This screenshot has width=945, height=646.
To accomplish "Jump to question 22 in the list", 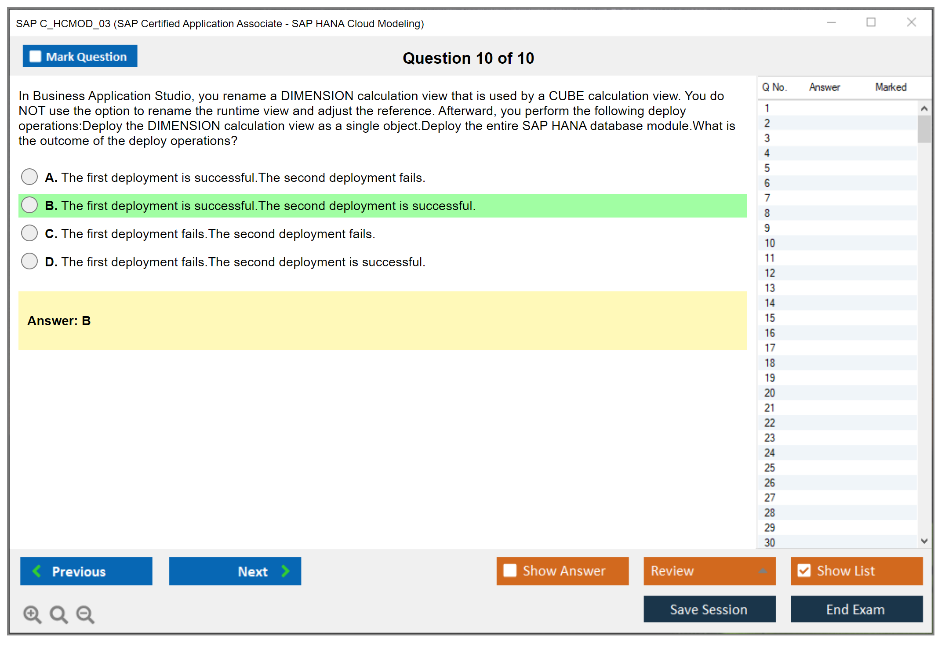I will (x=770, y=423).
